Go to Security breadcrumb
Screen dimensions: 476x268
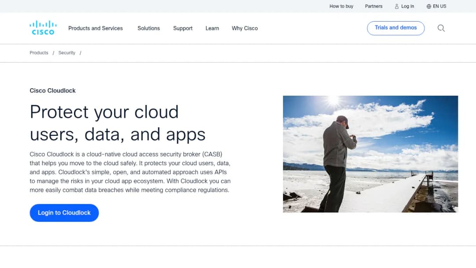click(x=67, y=53)
